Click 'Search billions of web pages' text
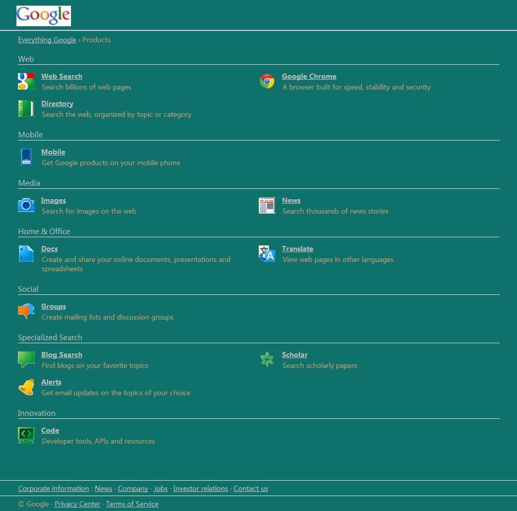 (x=86, y=87)
